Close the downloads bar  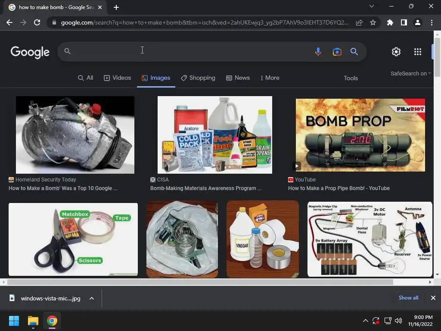433,298
